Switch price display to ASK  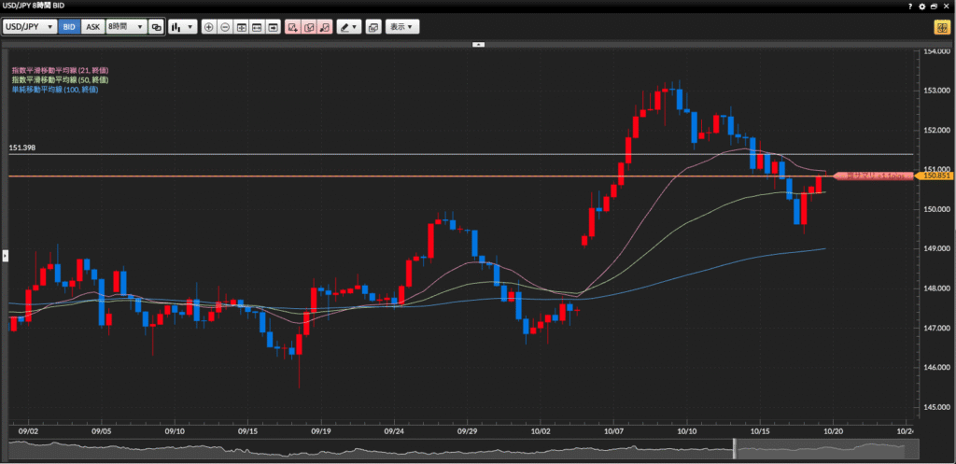click(x=92, y=27)
